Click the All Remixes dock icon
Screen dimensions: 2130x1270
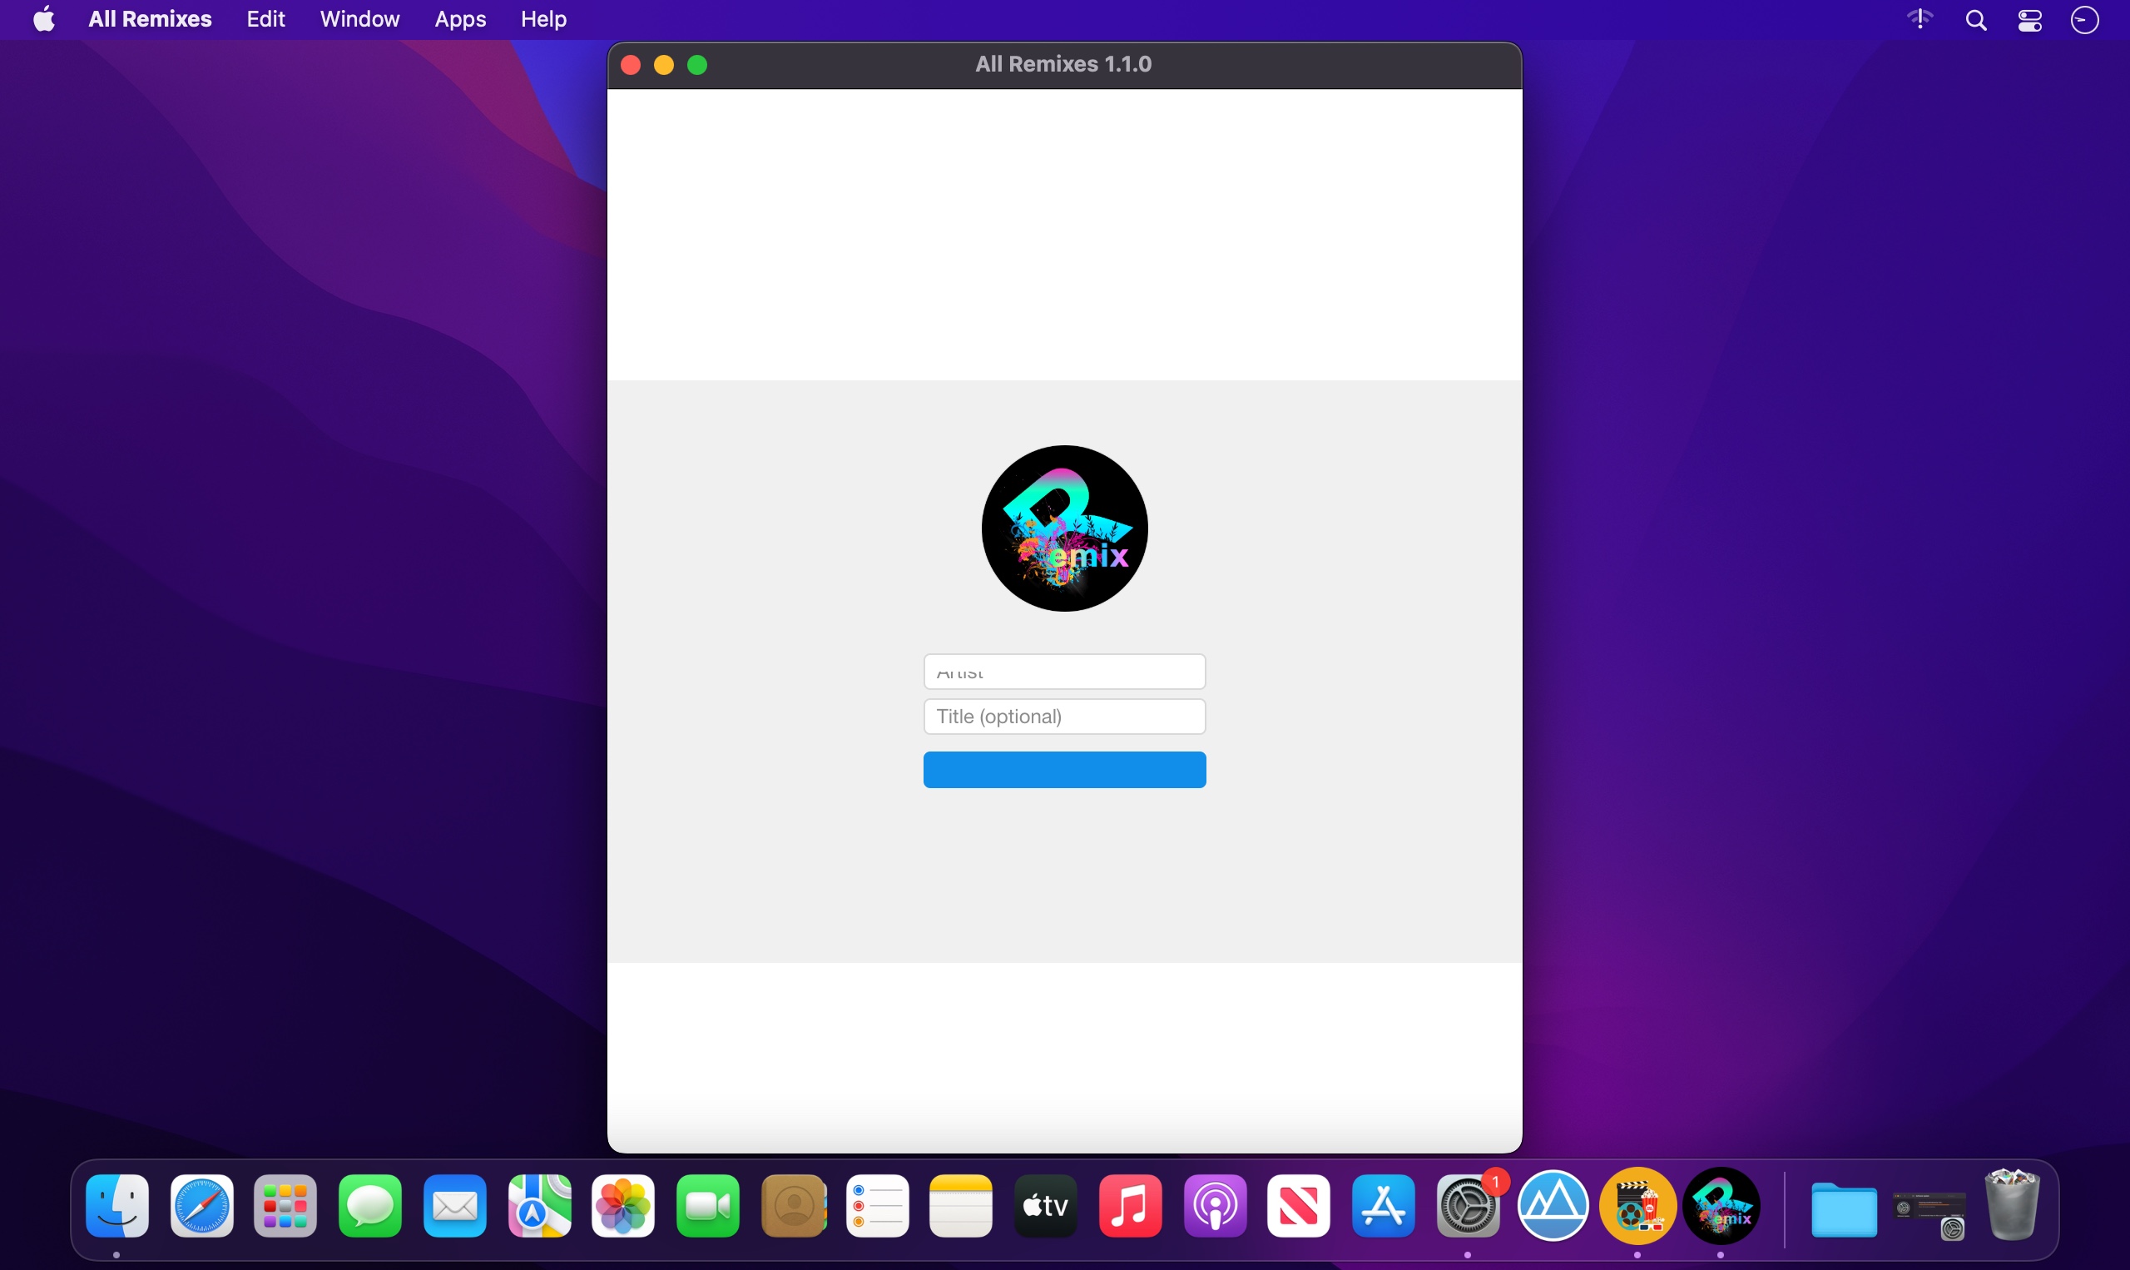[1721, 1206]
